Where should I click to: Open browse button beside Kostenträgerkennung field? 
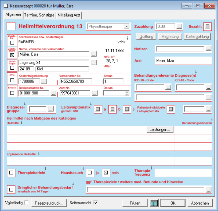pos(43,81)
